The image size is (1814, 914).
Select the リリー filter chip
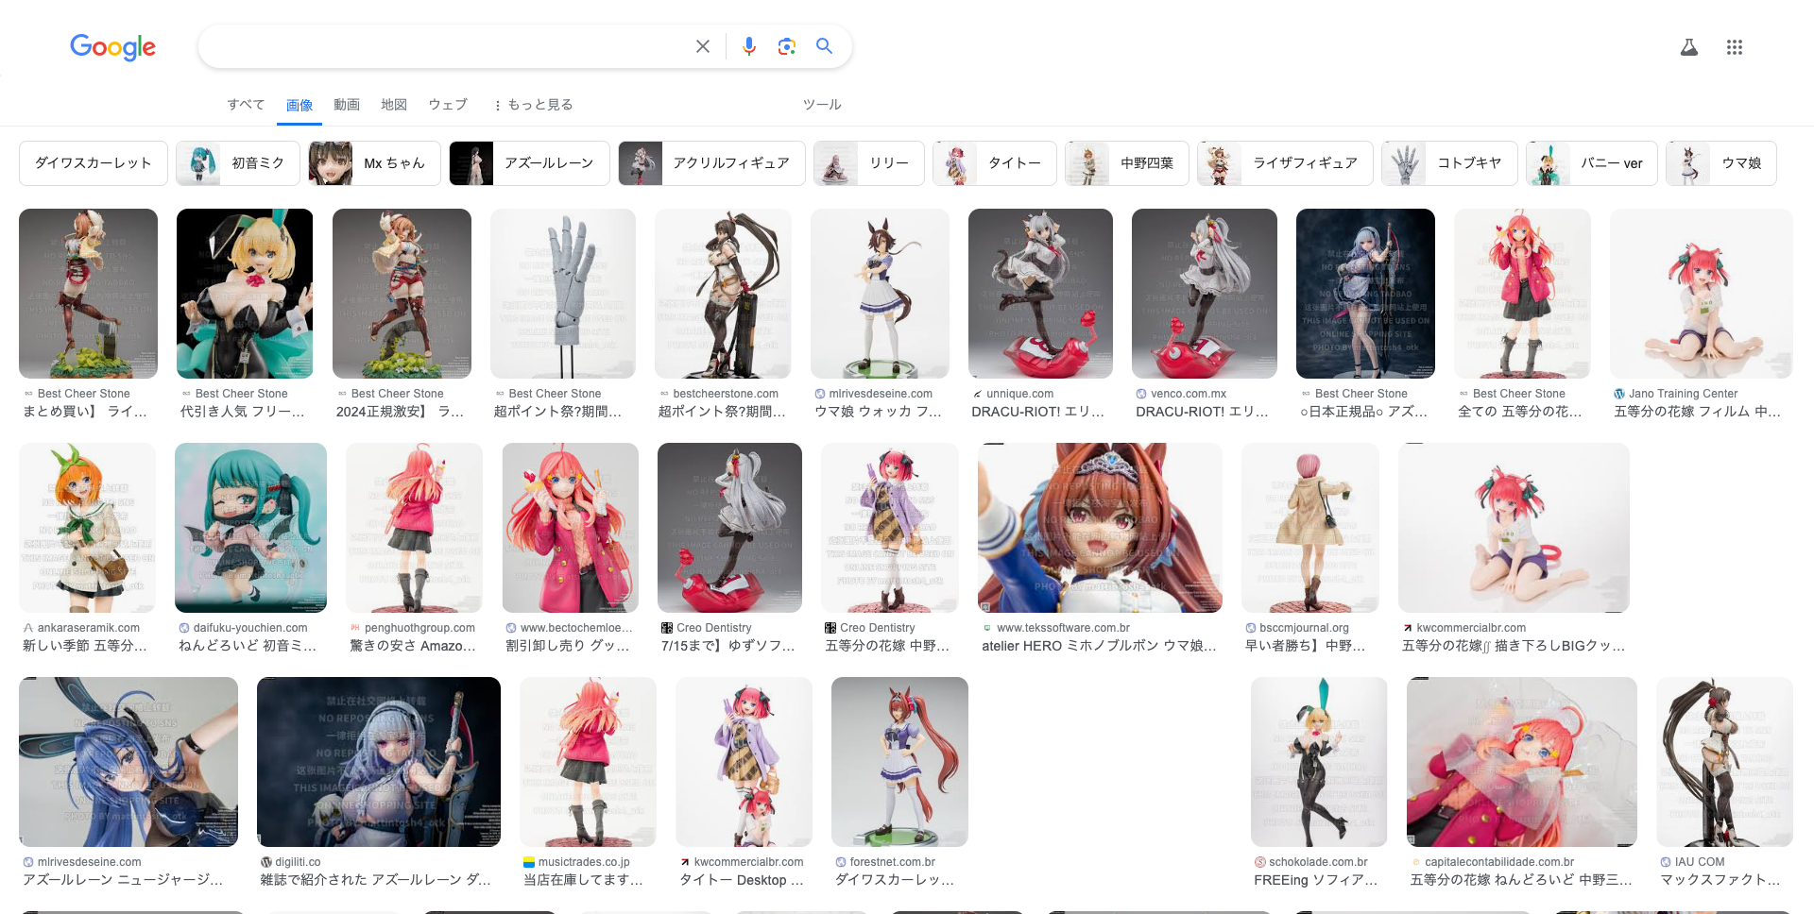pyautogui.click(x=869, y=163)
